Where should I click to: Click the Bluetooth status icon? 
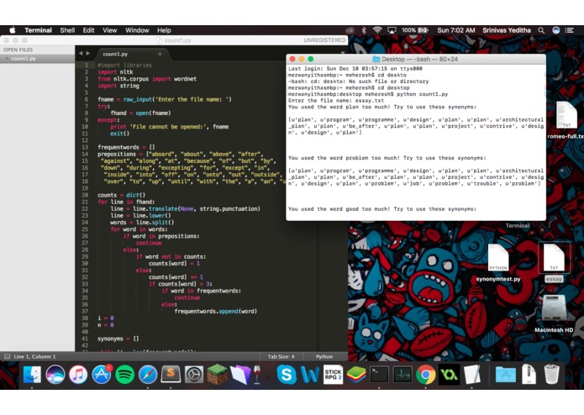(x=364, y=30)
